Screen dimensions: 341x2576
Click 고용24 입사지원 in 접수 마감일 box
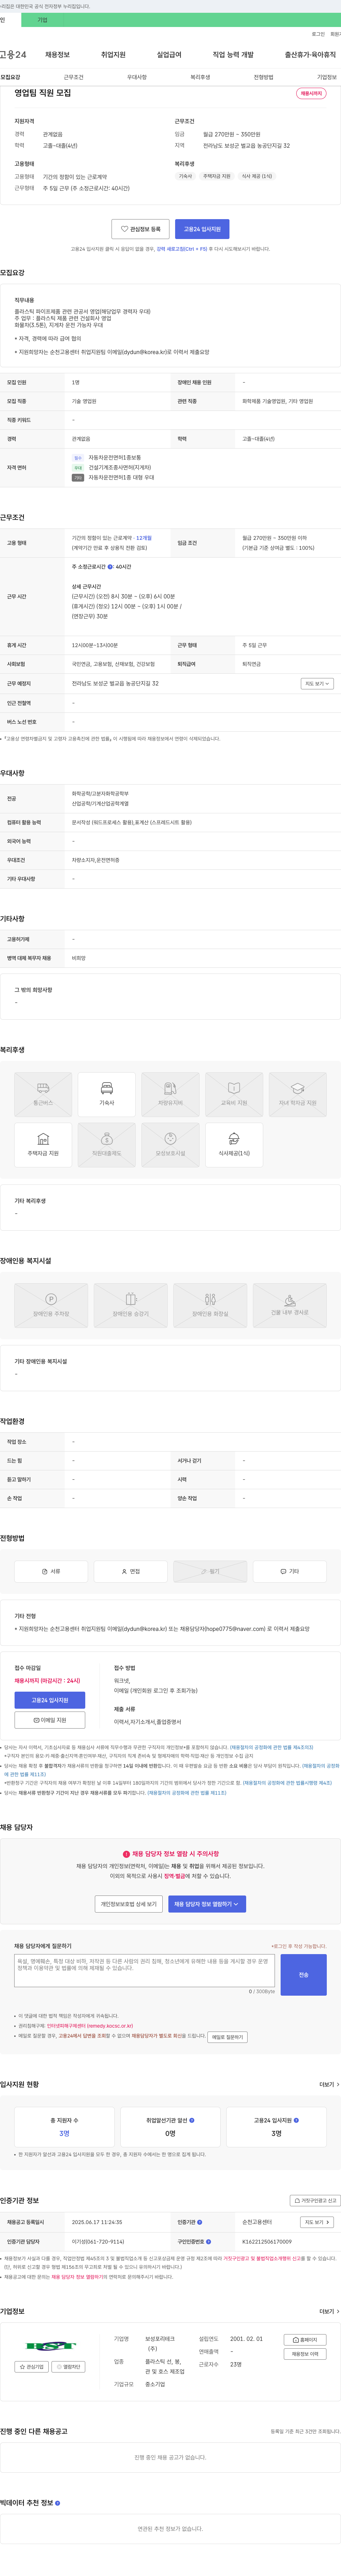click(50, 1700)
